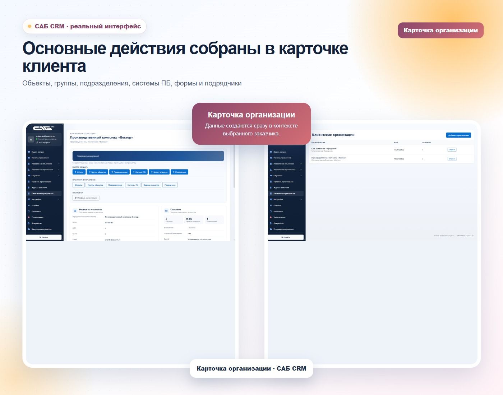Click the email value client1@sabcrm.ru

click(x=113, y=240)
